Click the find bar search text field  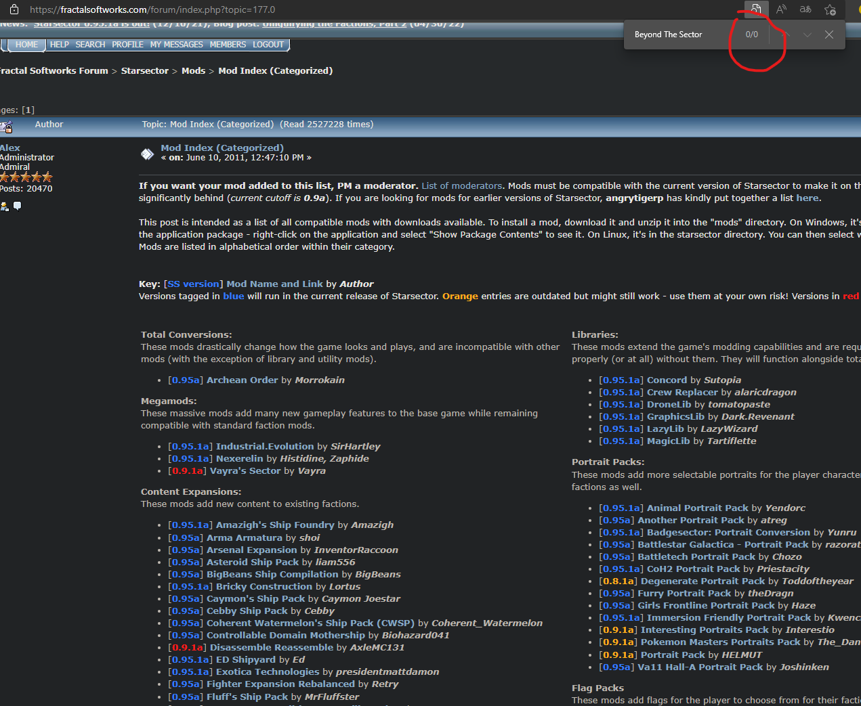pos(677,35)
